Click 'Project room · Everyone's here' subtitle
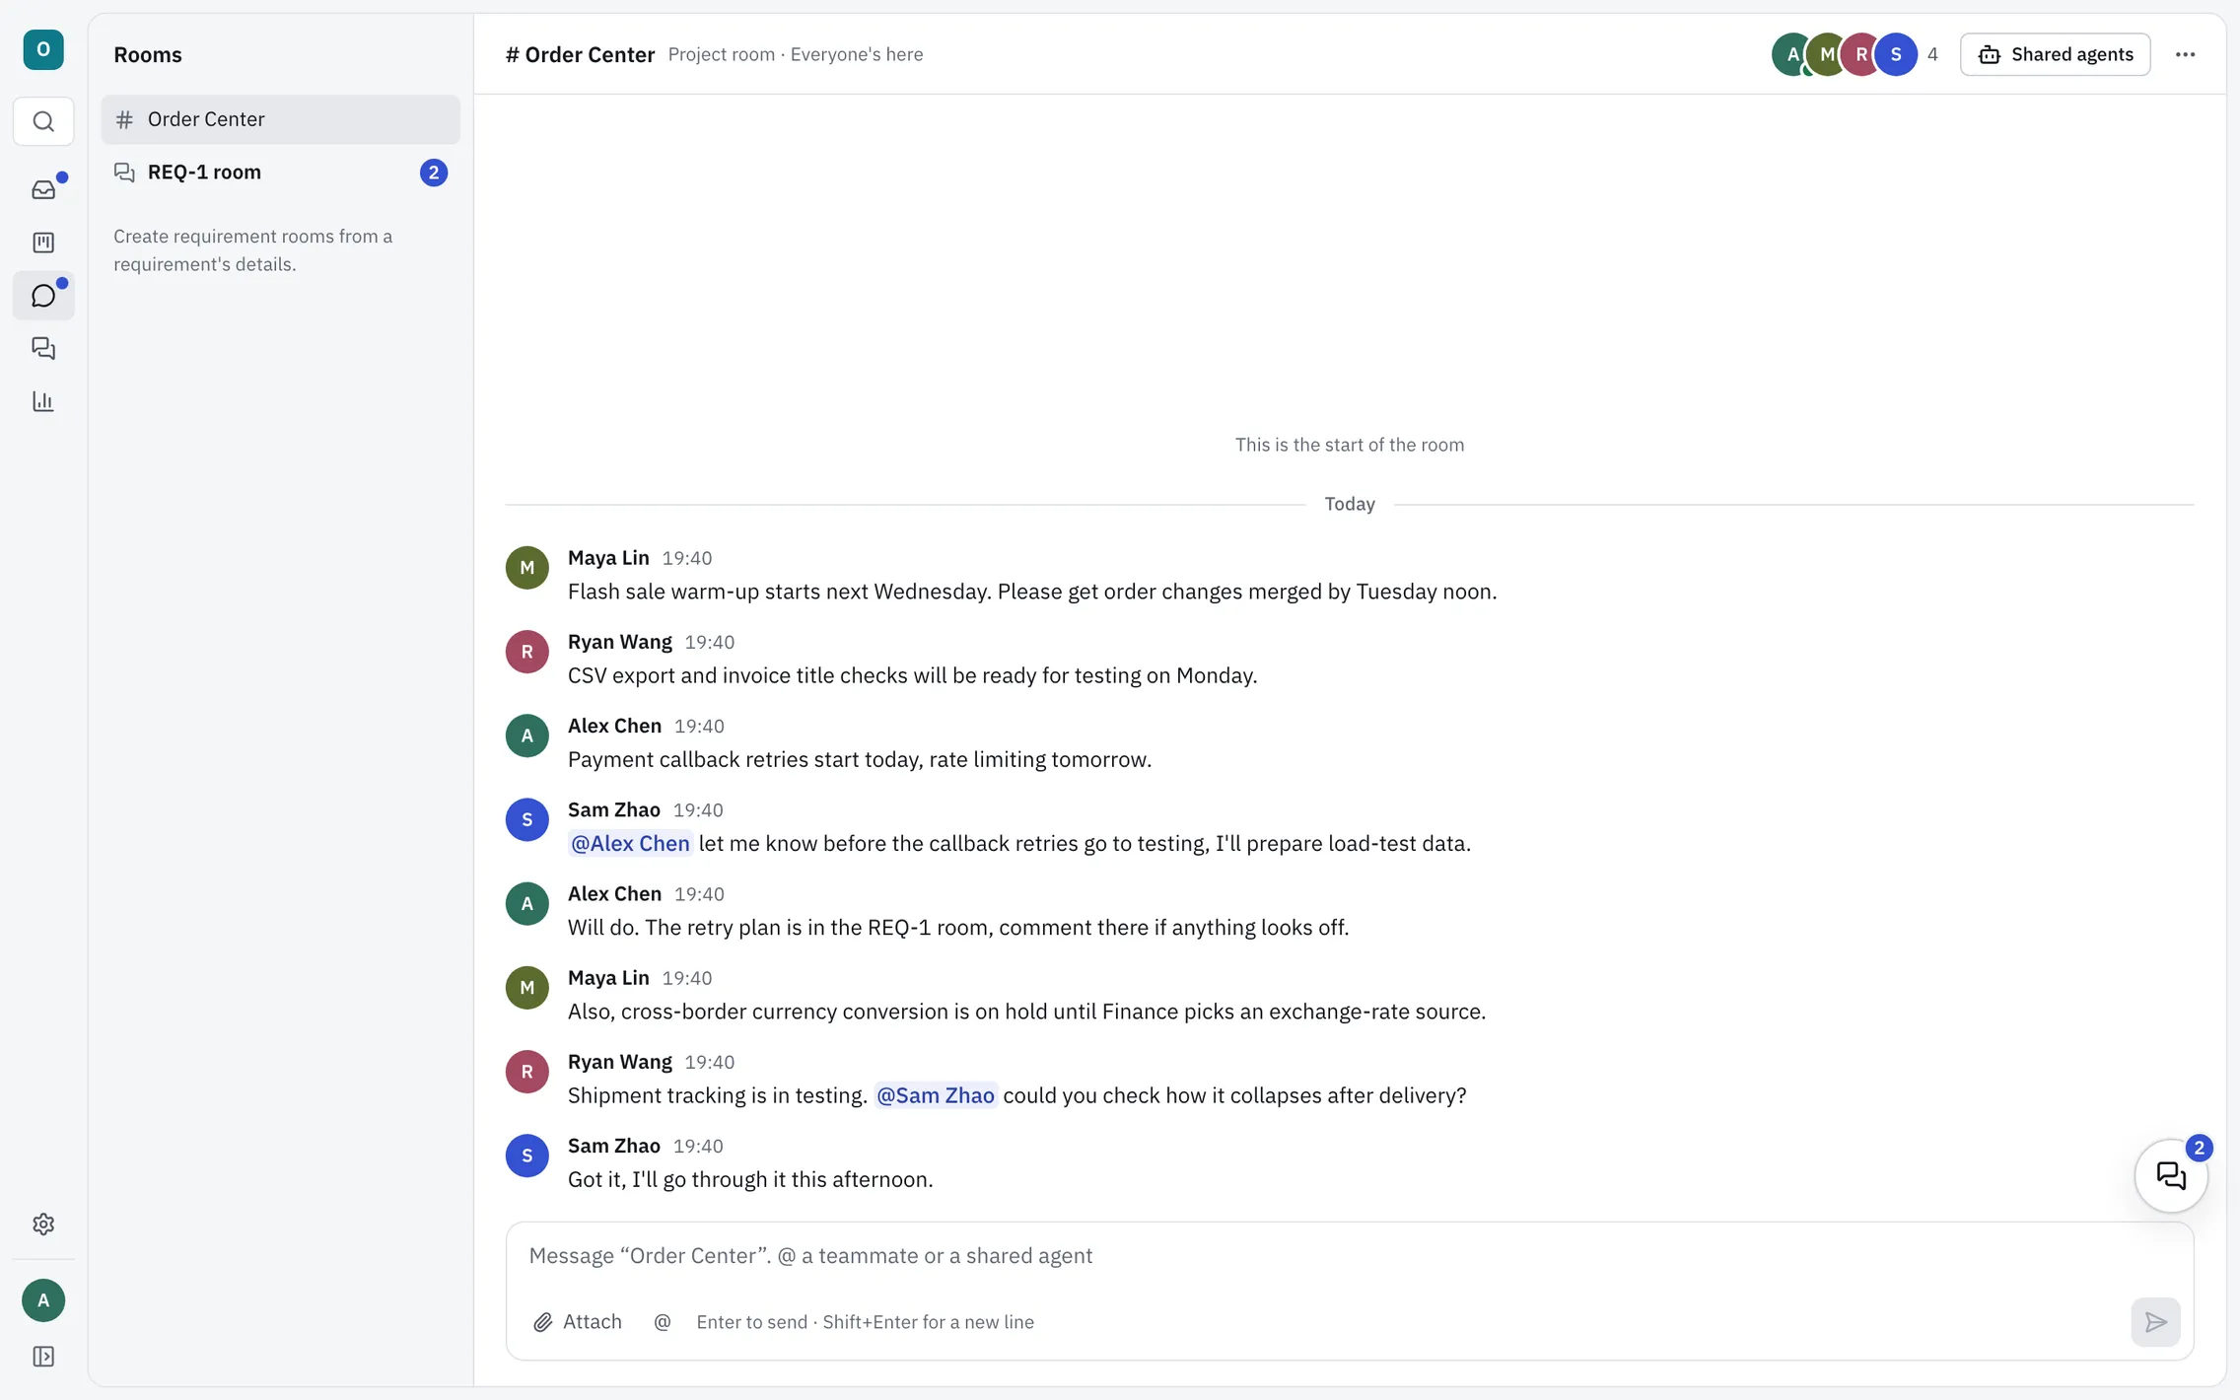This screenshot has width=2240, height=1400. (x=795, y=54)
